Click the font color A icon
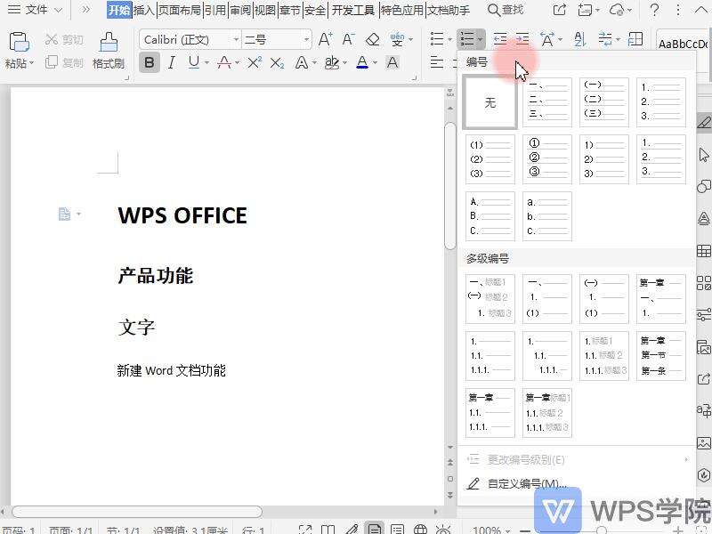 click(362, 62)
